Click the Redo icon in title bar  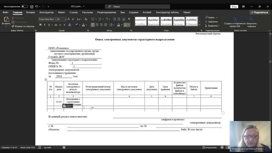click(43, 7)
